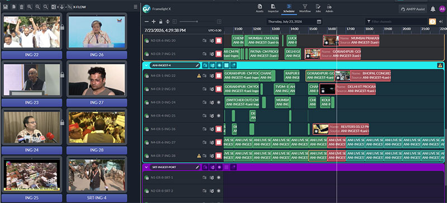Start recording on N4-ER-3-ING-24
The image size is (447, 203).
tap(218, 102)
